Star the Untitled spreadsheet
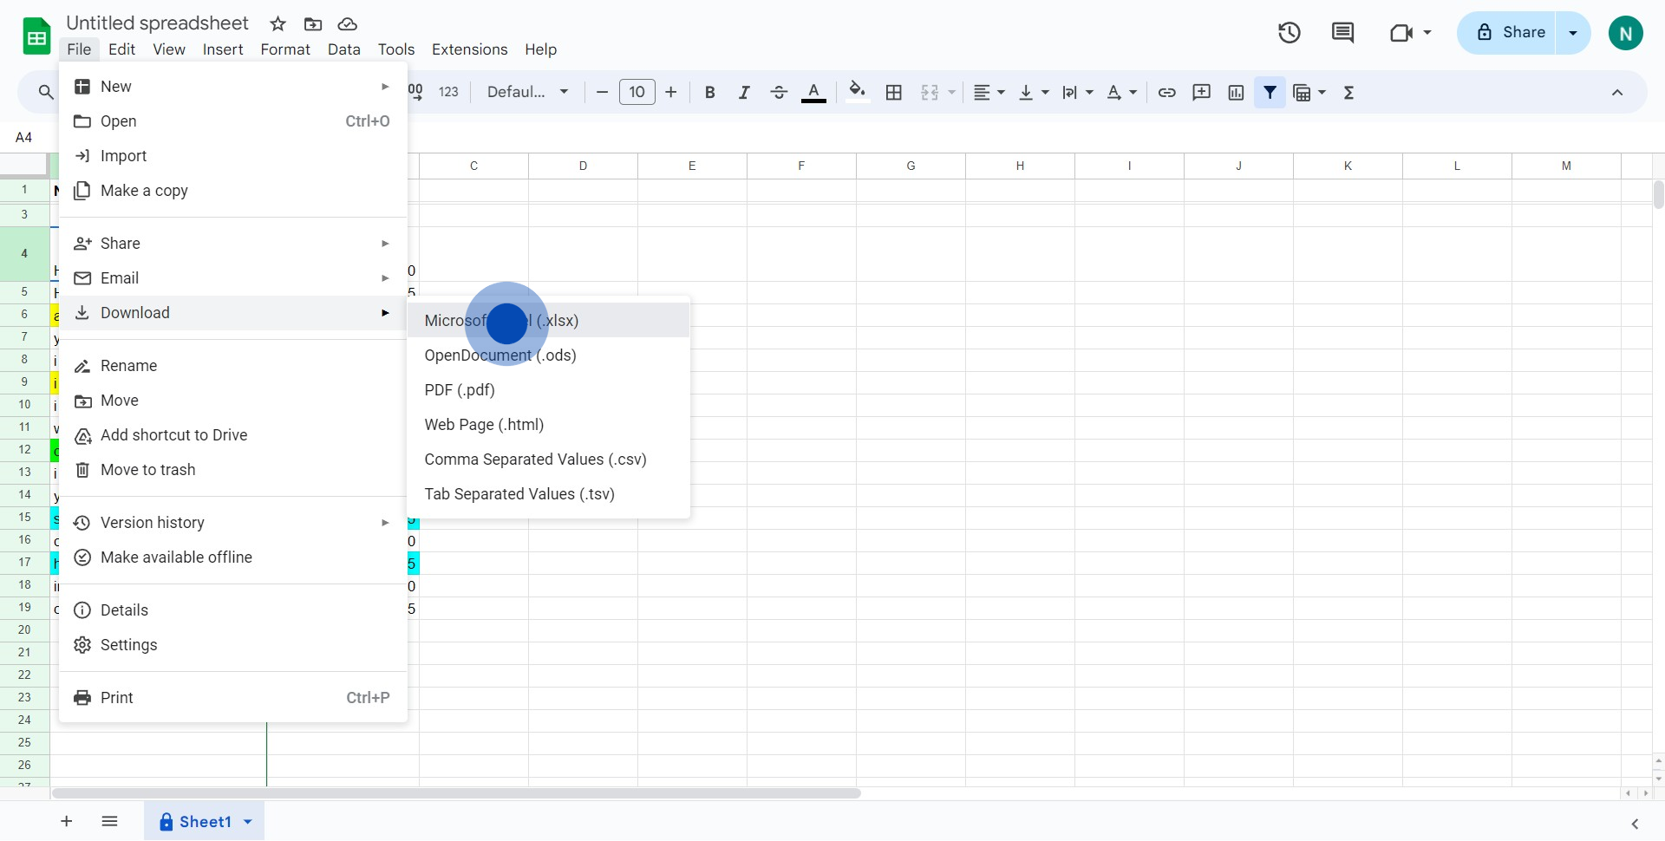The width and height of the screenshot is (1665, 841). tap(277, 24)
